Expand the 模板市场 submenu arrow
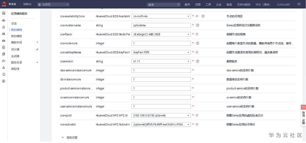Image resolution: width=306 pixels, height=143 pixels. pyautogui.click(x=37, y=42)
